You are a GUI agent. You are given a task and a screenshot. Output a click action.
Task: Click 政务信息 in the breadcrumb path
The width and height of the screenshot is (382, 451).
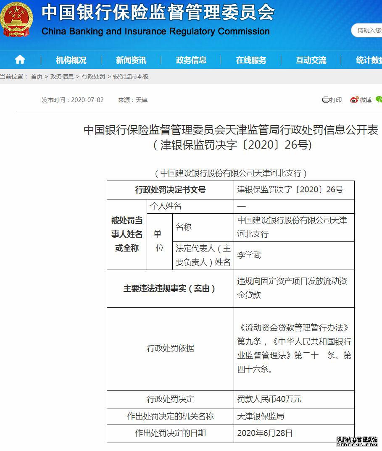coord(62,76)
